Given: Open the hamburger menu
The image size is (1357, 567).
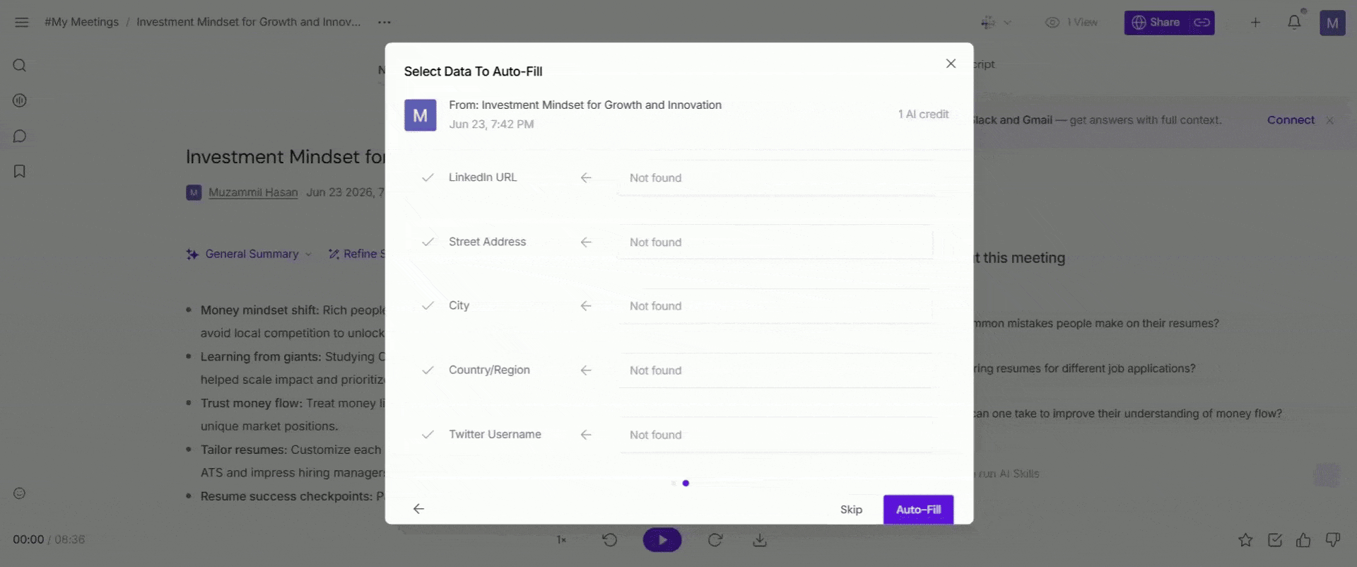Looking at the screenshot, I should point(21,23).
